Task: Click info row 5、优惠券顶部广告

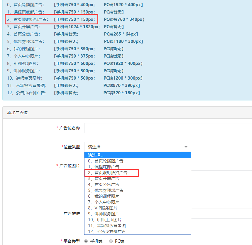Action: point(75,41)
